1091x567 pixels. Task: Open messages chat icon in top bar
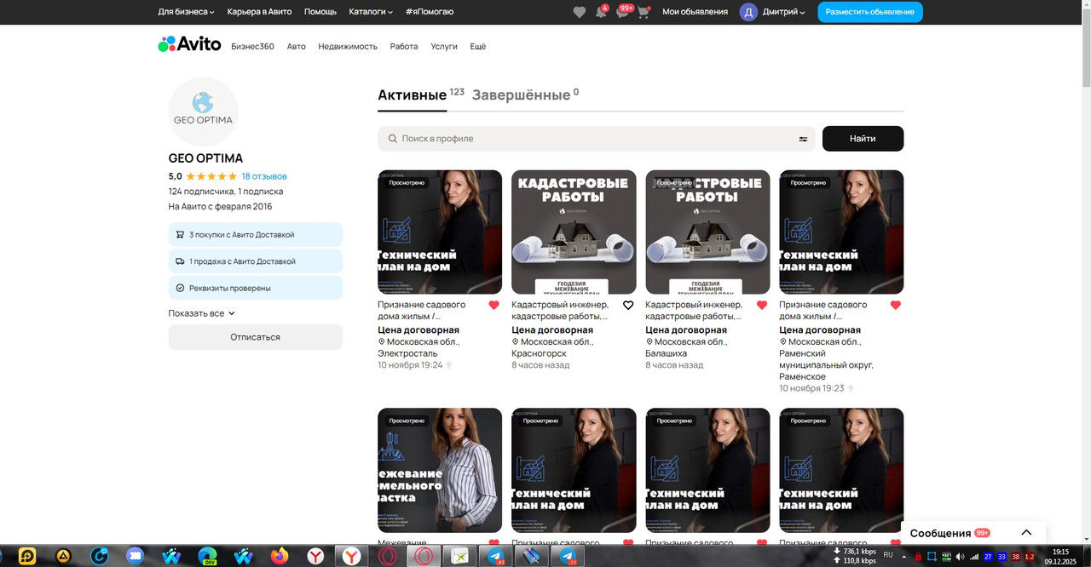[623, 12]
